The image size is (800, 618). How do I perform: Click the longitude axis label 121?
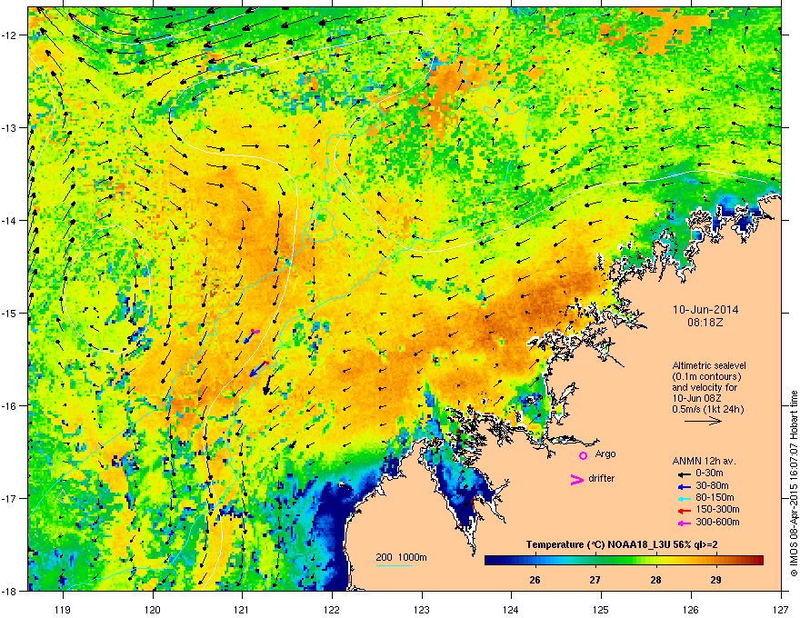(242, 609)
